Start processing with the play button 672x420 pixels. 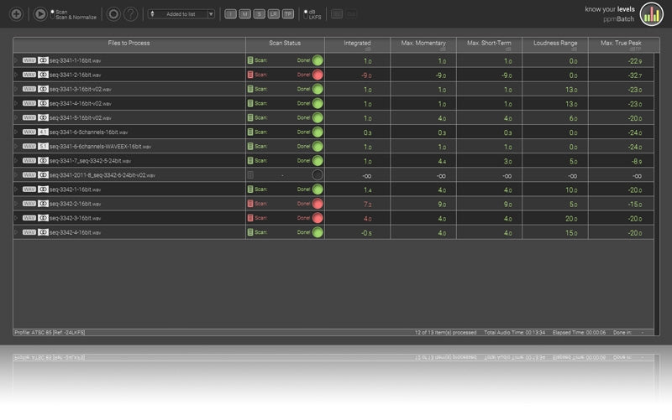pyautogui.click(x=40, y=14)
